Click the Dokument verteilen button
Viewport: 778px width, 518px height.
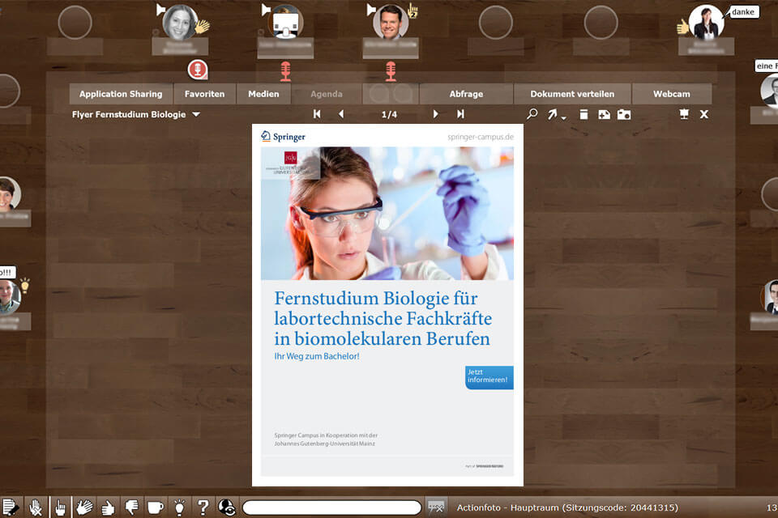click(572, 94)
